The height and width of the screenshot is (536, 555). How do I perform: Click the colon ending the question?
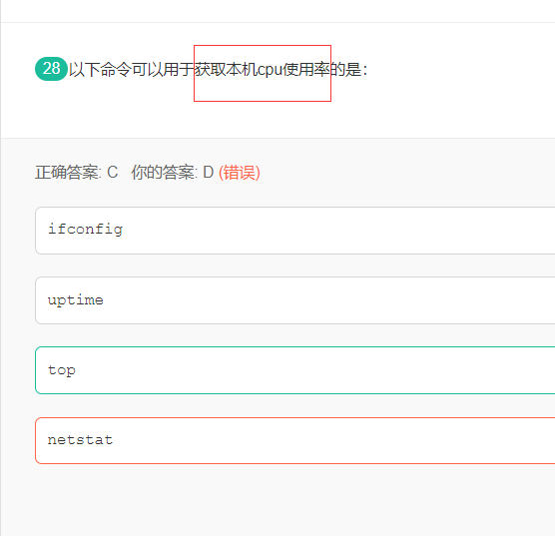click(365, 70)
